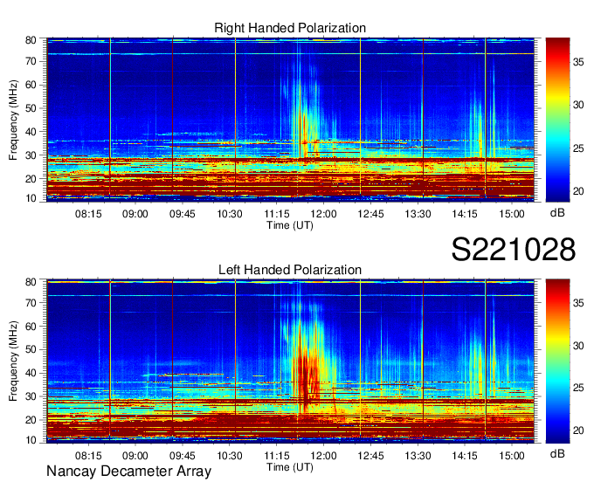Click the 50 MHz tick label on top plot

pyautogui.click(x=31, y=108)
